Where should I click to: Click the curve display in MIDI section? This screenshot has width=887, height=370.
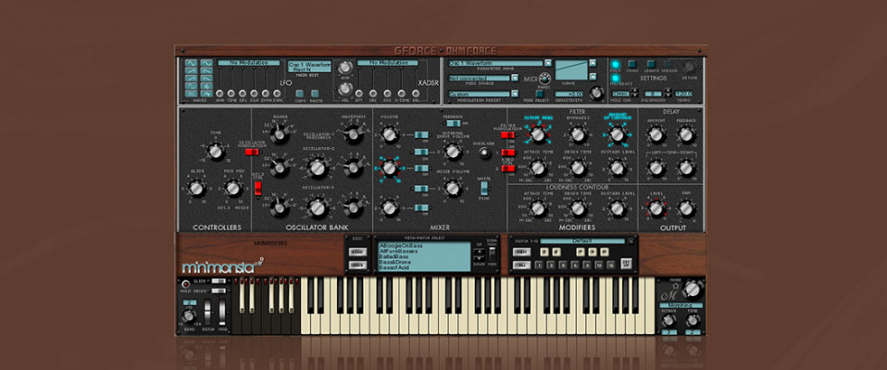click(x=571, y=70)
